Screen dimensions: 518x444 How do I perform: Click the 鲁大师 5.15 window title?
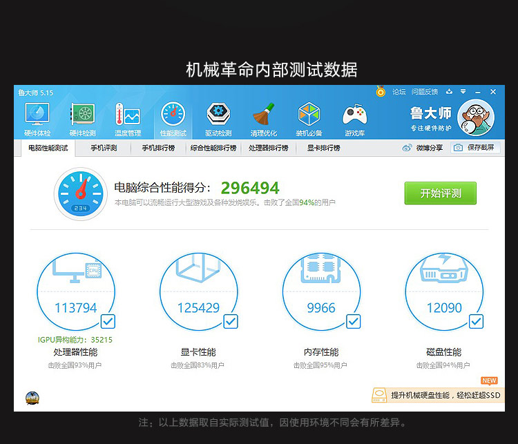[36, 93]
